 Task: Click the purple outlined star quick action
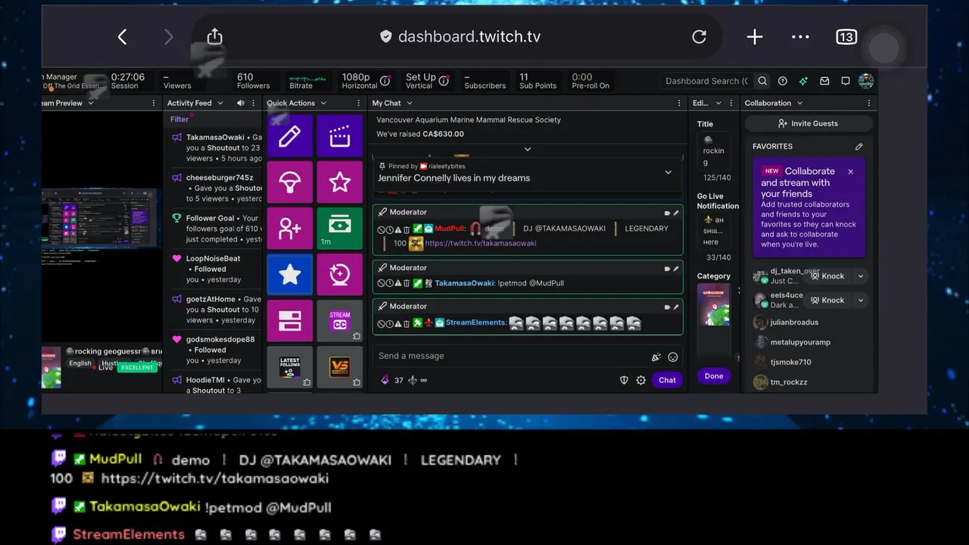[340, 182]
